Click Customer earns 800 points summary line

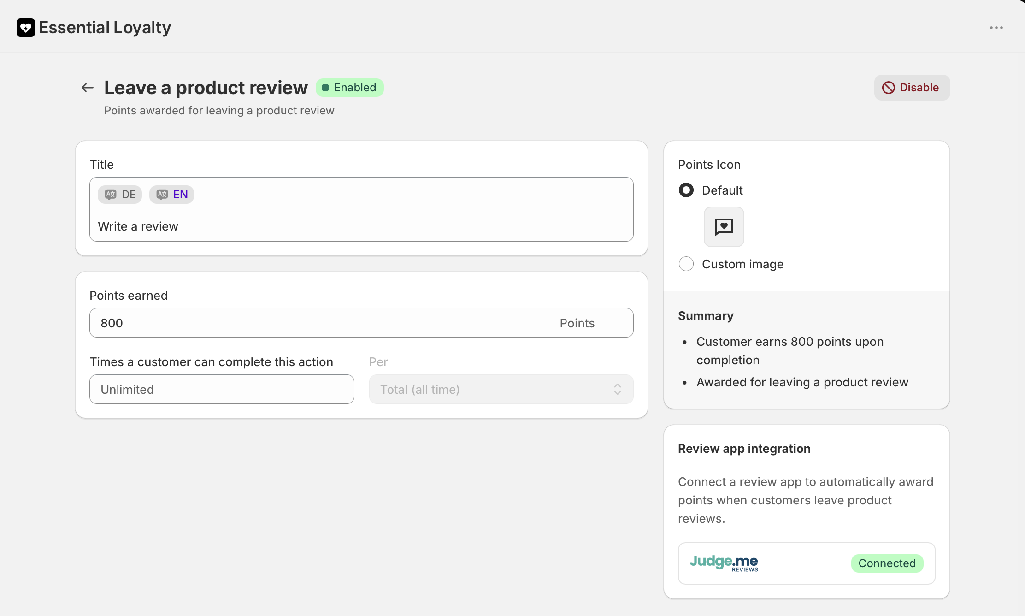(790, 351)
